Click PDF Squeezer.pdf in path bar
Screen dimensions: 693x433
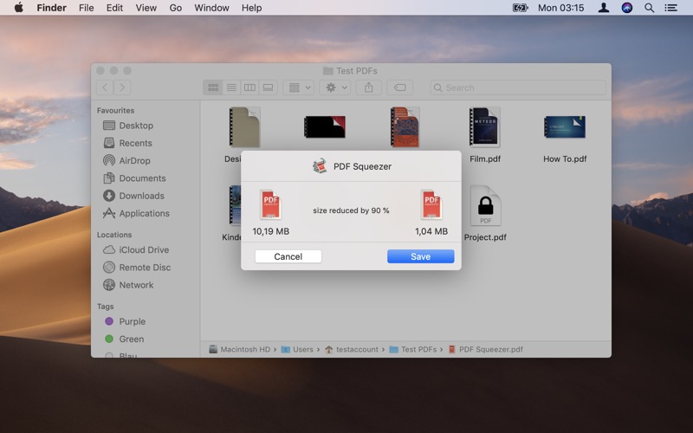coord(485,350)
